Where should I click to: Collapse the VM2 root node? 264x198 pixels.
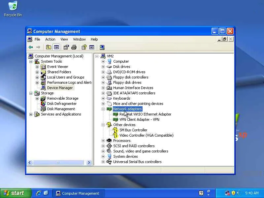(x=97, y=56)
